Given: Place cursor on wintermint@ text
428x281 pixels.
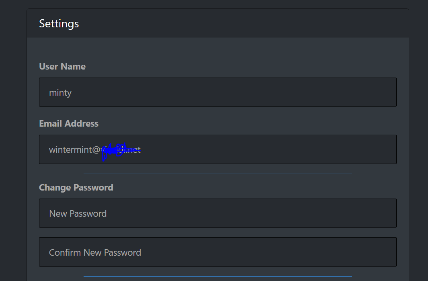Looking at the screenshot, I should pos(75,150).
